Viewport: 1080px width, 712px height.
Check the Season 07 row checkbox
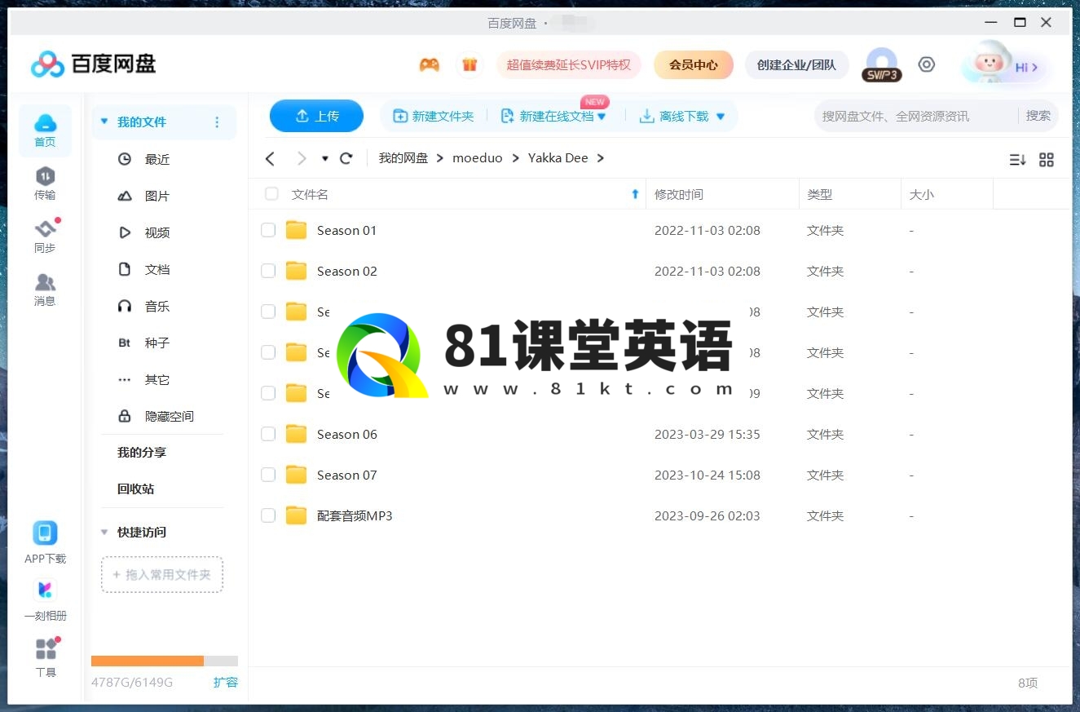tap(268, 475)
